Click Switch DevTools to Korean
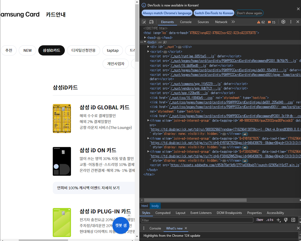Screen dimensions: 301x241 tap(214, 13)
